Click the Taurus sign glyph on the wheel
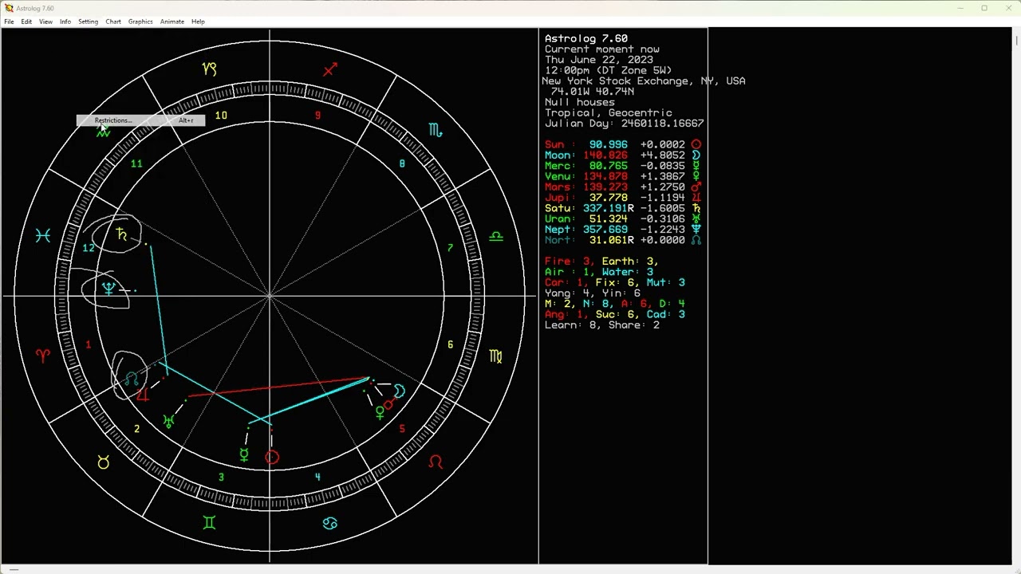The width and height of the screenshot is (1021, 574). coord(103,462)
